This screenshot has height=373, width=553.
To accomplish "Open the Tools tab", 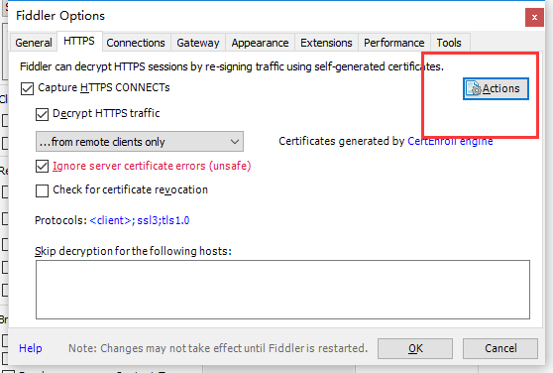I will (x=449, y=43).
